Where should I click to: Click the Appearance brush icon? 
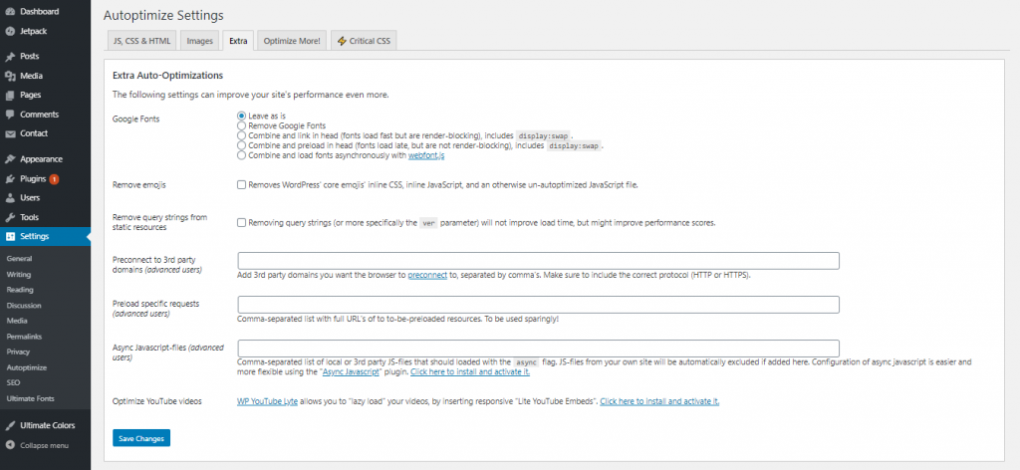pos(10,159)
